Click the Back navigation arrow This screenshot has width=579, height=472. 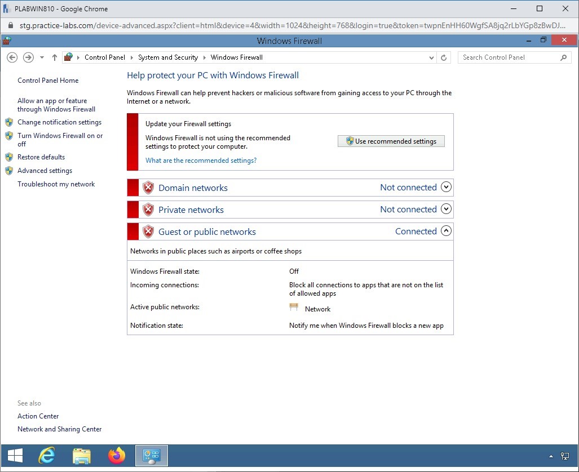(12, 57)
